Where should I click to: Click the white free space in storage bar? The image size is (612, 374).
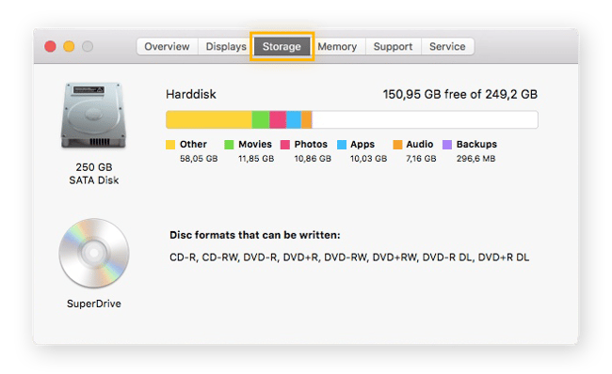(x=425, y=119)
